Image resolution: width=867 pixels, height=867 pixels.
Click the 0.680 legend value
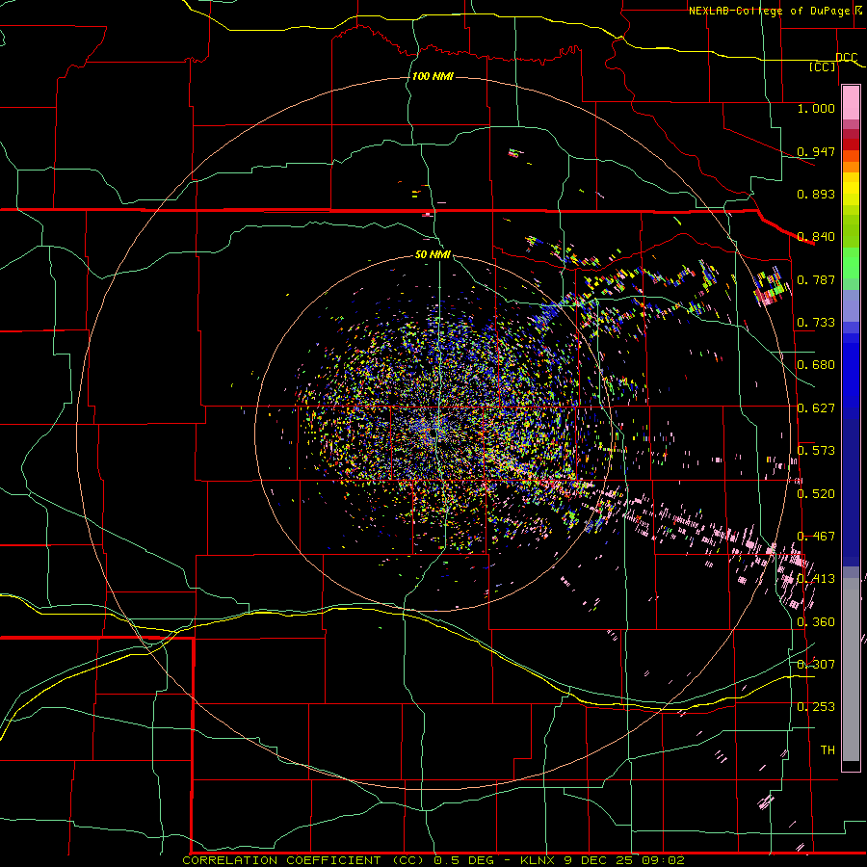coord(816,365)
